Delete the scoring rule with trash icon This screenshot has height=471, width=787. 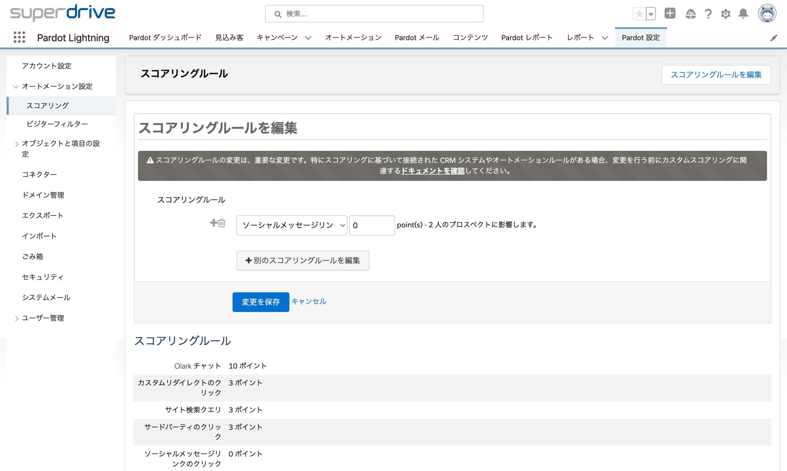[x=222, y=223]
